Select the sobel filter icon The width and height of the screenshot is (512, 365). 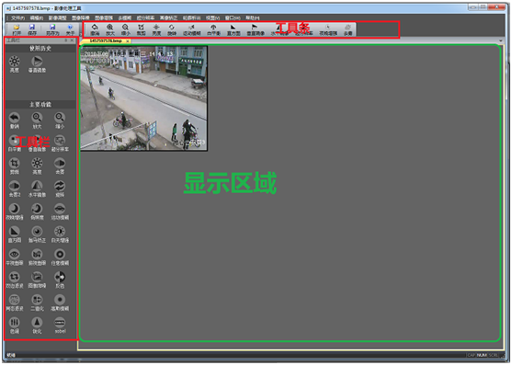point(60,325)
